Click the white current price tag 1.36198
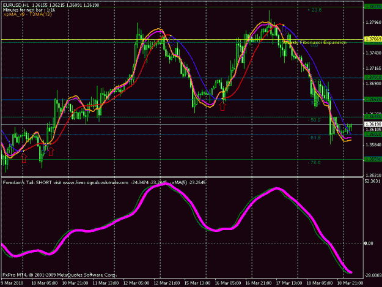382x287 pixels. click(x=372, y=124)
